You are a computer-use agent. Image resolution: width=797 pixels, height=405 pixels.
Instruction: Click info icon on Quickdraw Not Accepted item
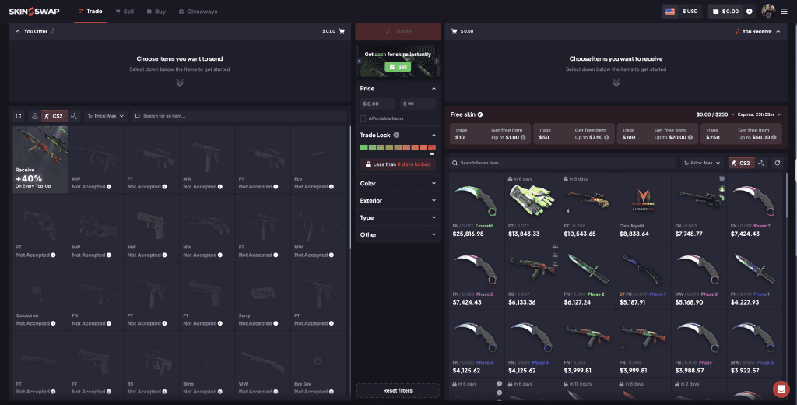pyautogui.click(x=54, y=323)
